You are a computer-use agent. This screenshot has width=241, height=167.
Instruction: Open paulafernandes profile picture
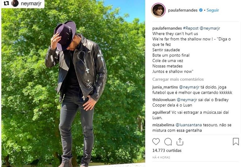pyautogui.click(x=158, y=10)
